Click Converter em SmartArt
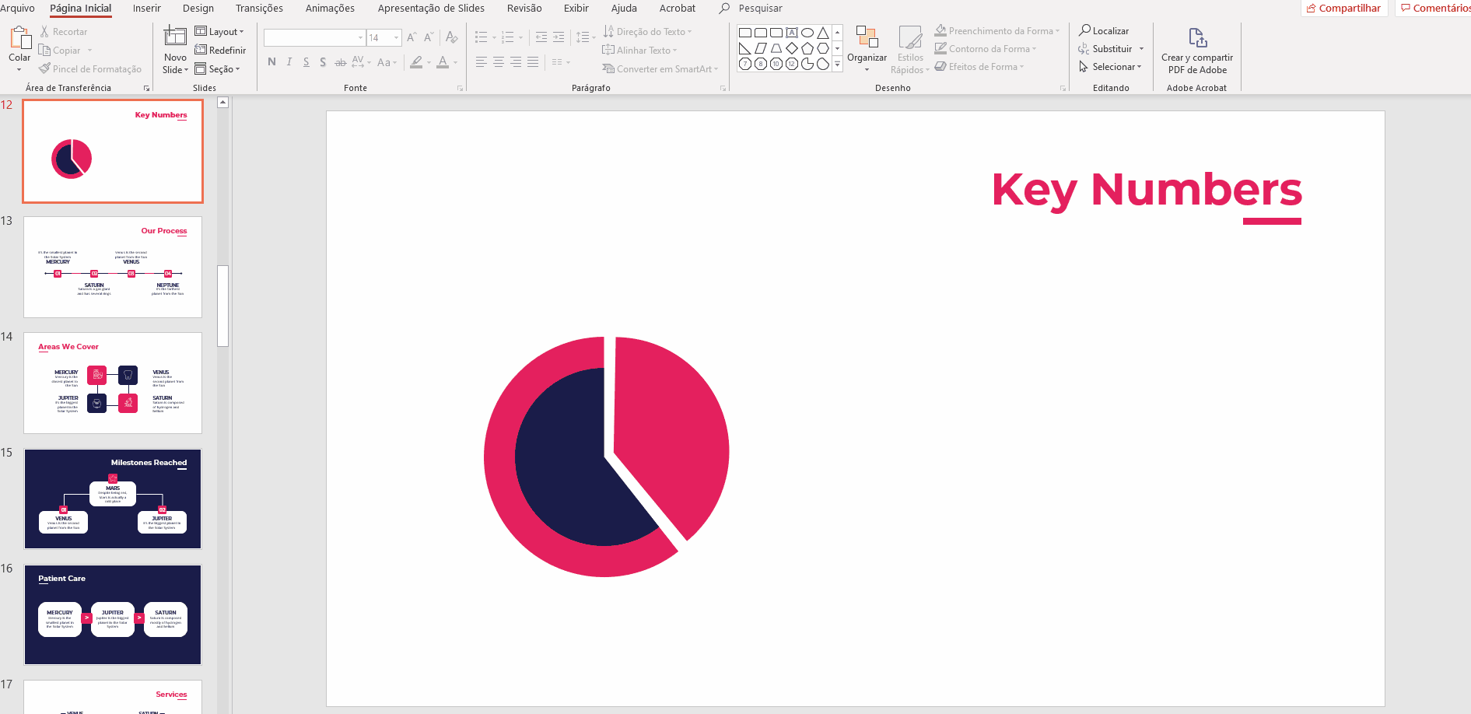 pyautogui.click(x=660, y=69)
